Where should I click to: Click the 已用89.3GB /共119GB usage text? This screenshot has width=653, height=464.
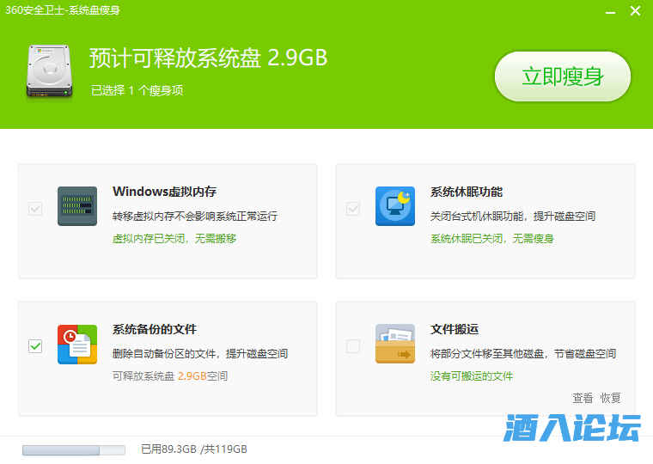(x=194, y=449)
